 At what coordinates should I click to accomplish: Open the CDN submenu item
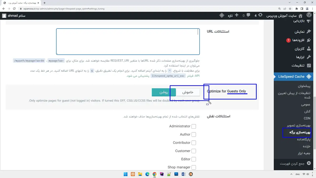(307, 118)
